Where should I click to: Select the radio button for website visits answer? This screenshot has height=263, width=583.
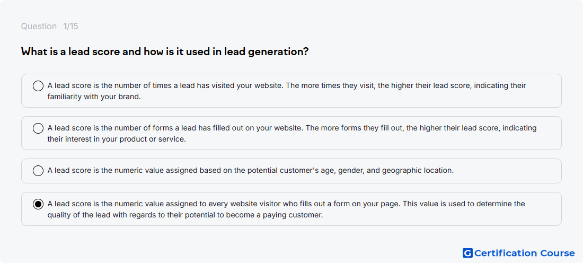click(38, 86)
